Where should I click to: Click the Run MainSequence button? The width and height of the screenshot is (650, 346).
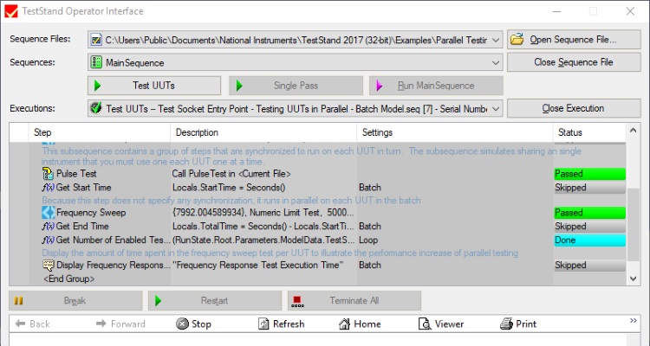pyautogui.click(x=436, y=86)
